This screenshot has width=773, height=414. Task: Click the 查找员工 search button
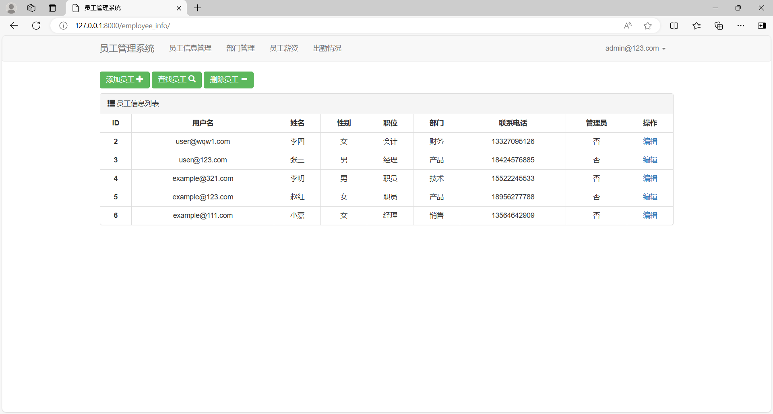177,80
